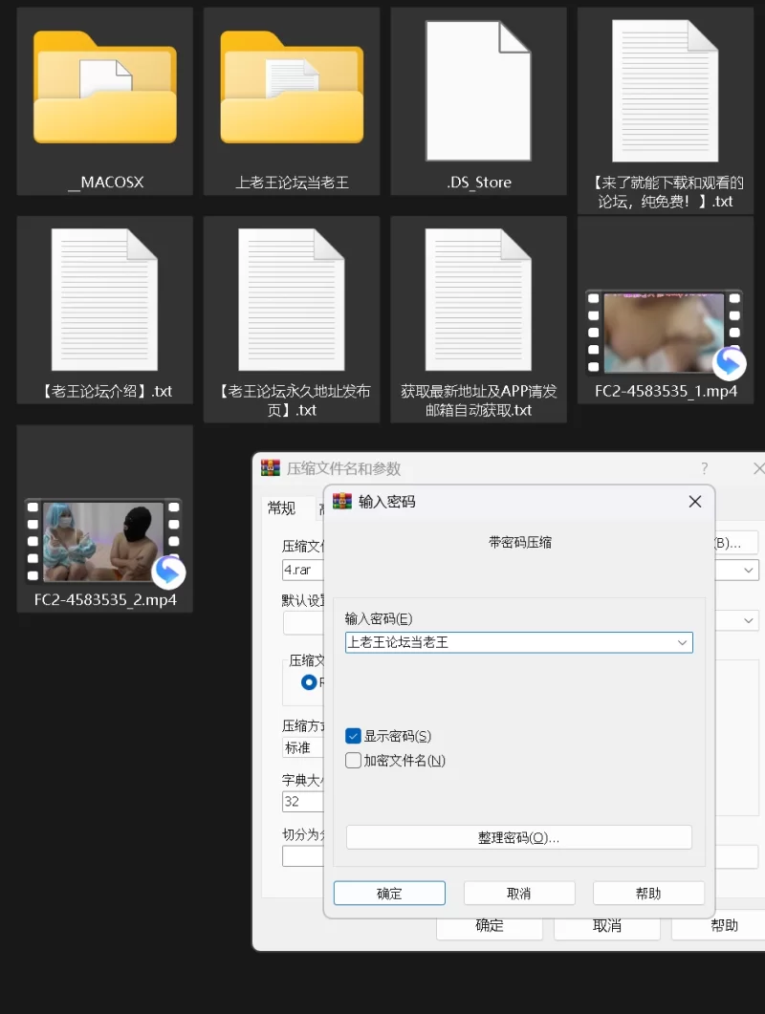Switch to the 常规 tab
The width and height of the screenshot is (765, 1014).
pos(281,508)
